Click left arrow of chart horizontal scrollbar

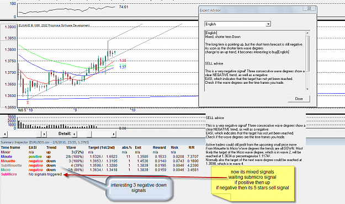point(5,133)
